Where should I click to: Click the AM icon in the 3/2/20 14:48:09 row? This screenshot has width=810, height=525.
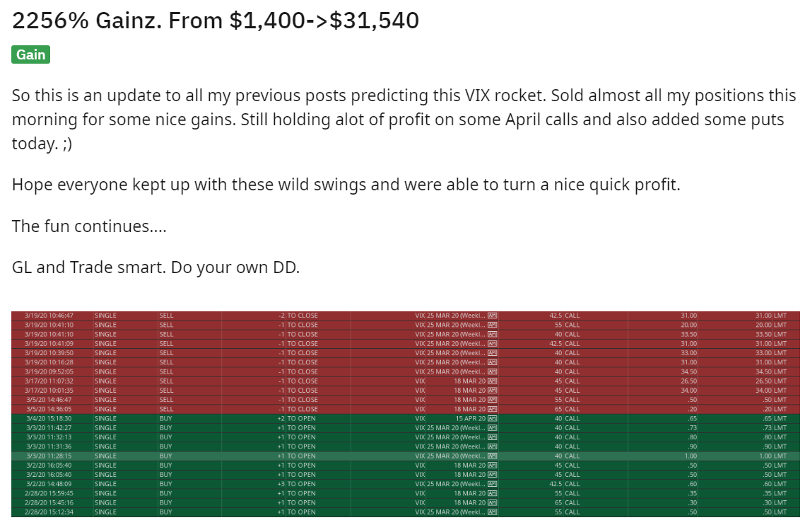[493, 484]
